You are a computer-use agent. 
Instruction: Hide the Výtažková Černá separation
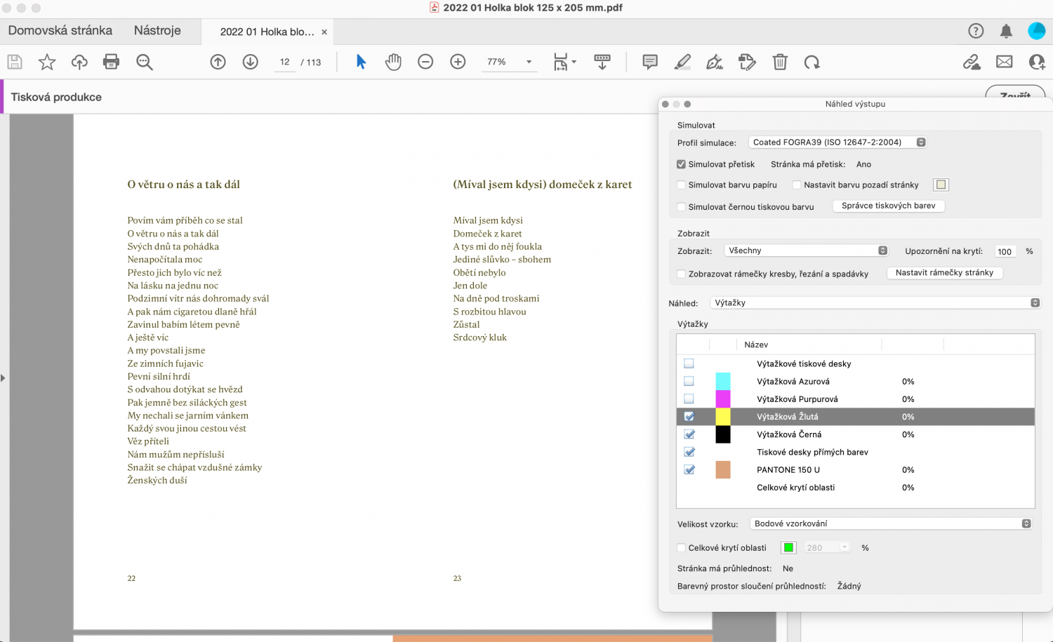coord(689,434)
